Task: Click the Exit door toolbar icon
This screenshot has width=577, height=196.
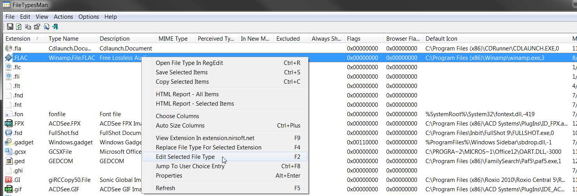Action: (x=55, y=27)
